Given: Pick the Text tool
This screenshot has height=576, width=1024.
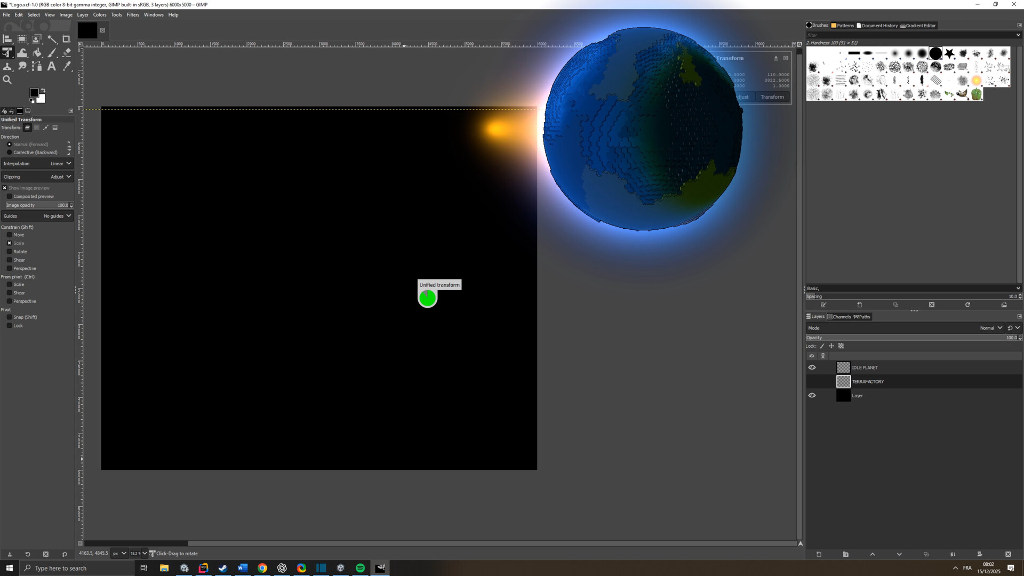Looking at the screenshot, I should [52, 66].
